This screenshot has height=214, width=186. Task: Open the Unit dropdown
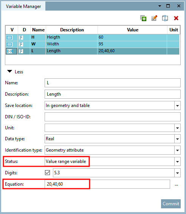177,128
